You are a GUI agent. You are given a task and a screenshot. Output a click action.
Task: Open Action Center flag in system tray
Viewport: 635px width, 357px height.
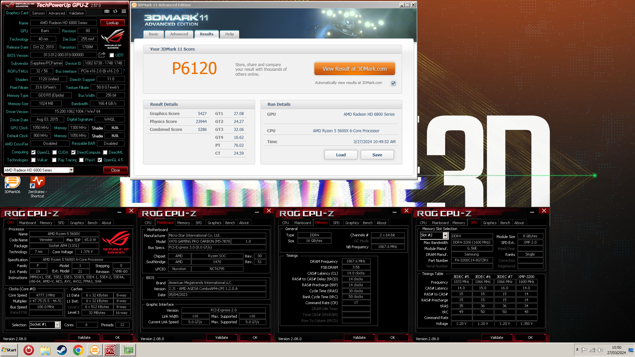click(584, 350)
